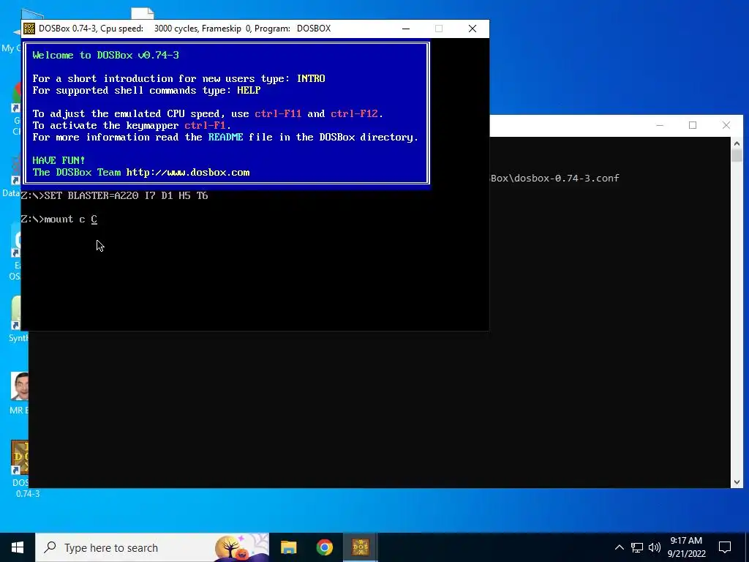Screen dimensions: 749x562
Task: Show hidden system tray icons
Action: 619,547
